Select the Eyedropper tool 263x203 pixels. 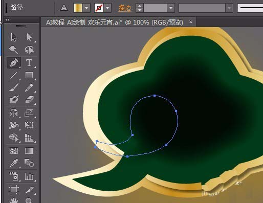pos(14,163)
